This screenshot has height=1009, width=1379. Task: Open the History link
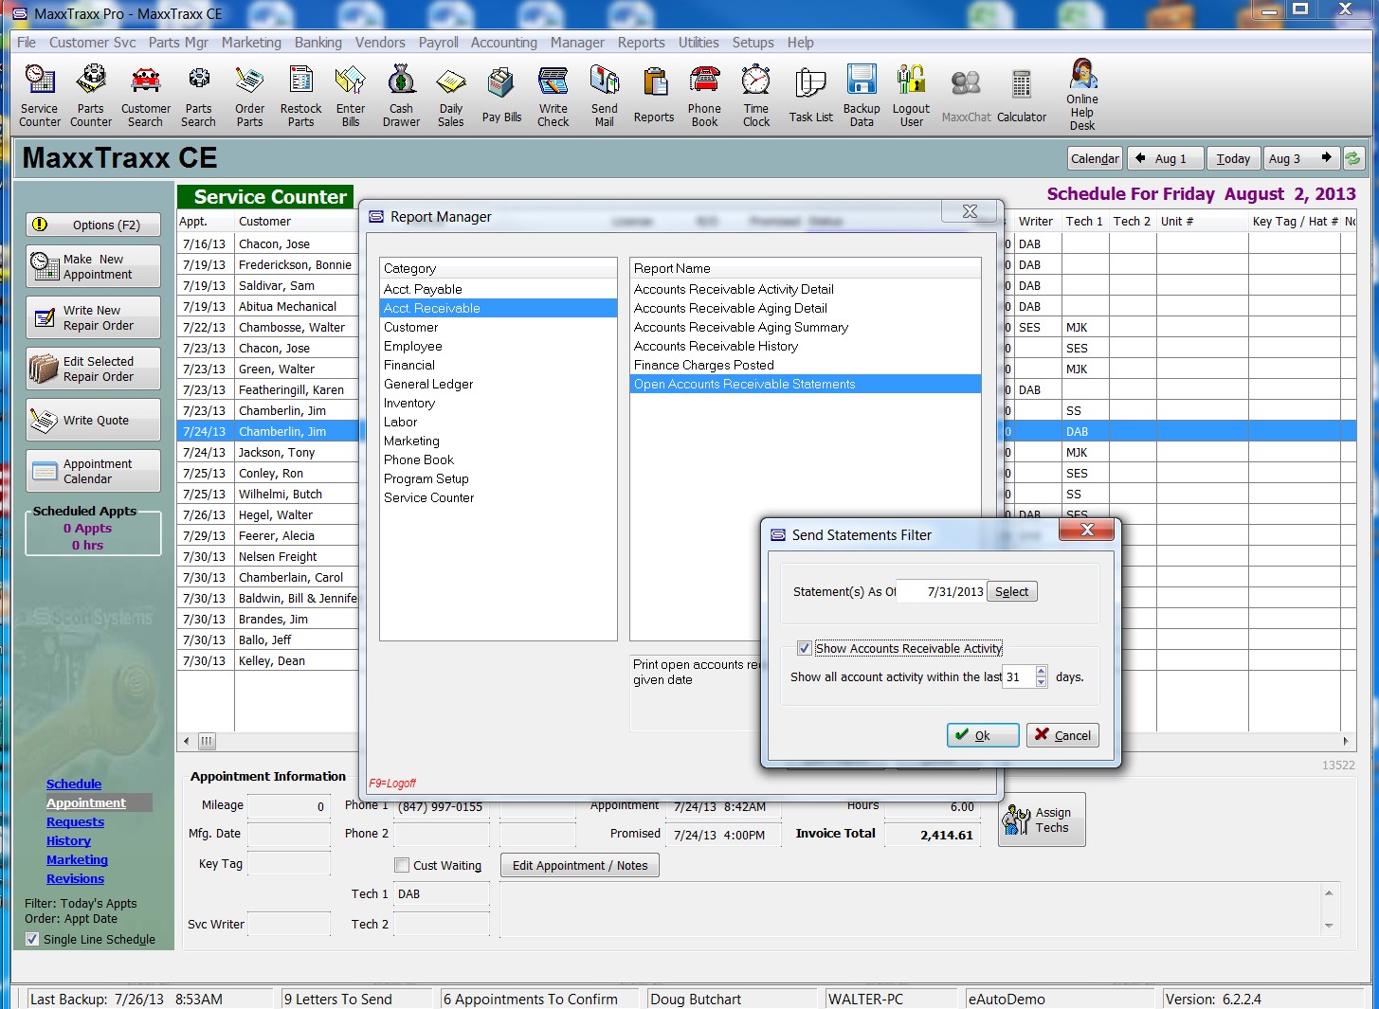[68, 840]
